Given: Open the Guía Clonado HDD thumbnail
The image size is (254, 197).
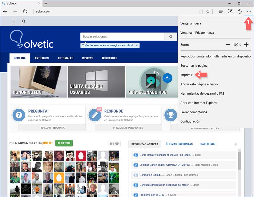Looking at the screenshot, I should (x=152, y=82).
